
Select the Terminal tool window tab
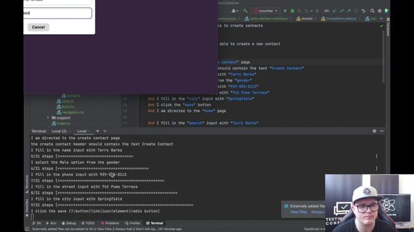pos(155,223)
